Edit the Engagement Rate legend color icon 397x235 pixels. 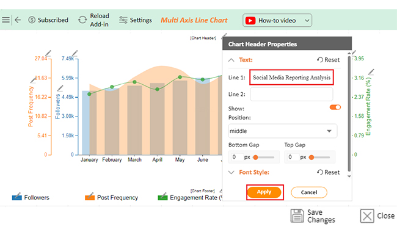[x=162, y=197]
